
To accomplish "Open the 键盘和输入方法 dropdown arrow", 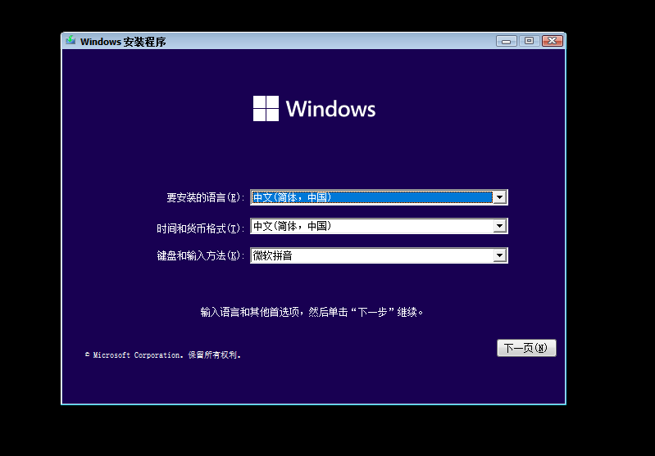I will coord(499,255).
